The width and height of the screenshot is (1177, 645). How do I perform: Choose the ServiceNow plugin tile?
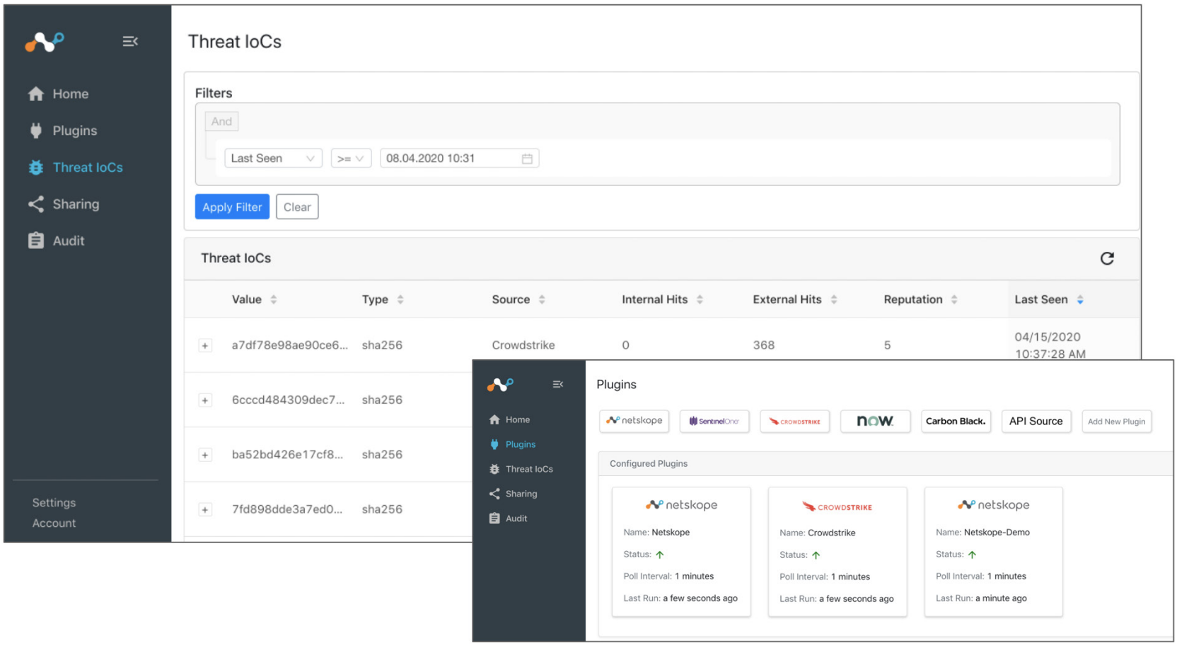(875, 422)
